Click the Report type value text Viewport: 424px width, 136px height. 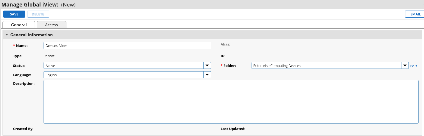click(x=49, y=56)
